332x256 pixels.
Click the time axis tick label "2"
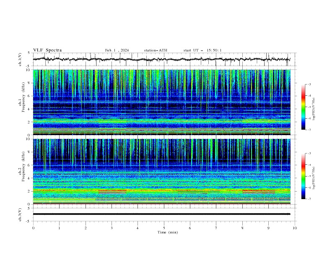pos(86,228)
